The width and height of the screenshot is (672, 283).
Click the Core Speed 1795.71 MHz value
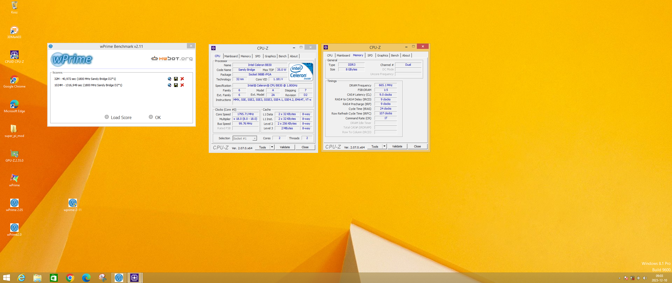(245, 114)
